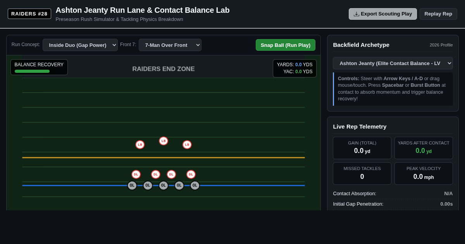Screen dimensions: 465x244
Task: Click the RAIDERS #28 badge
Action: pyautogui.click(x=29, y=14)
